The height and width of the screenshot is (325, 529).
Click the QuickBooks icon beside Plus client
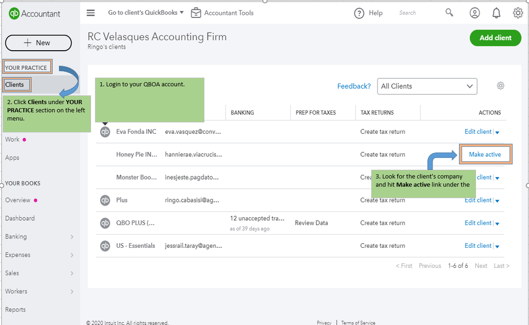point(105,200)
